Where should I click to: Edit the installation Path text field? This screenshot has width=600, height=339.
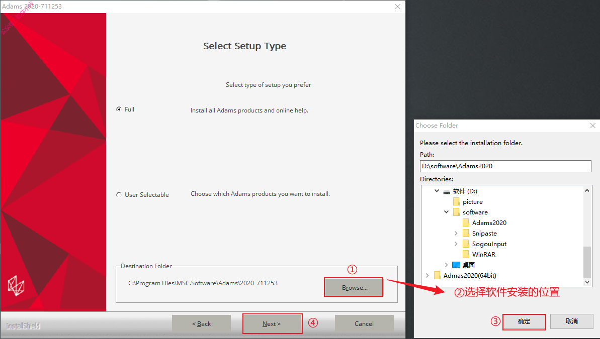505,166
